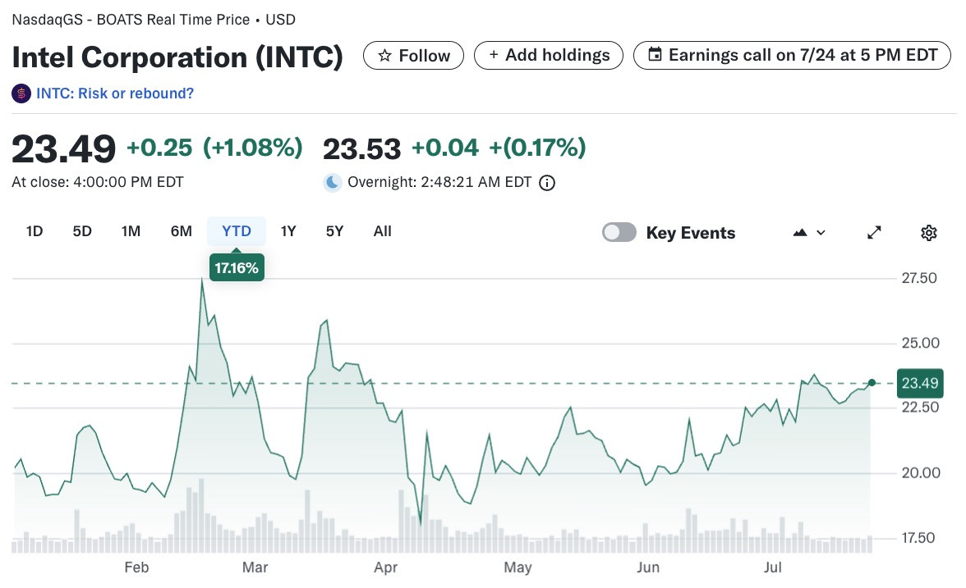Select the YTD chart range

click(237, 231)
